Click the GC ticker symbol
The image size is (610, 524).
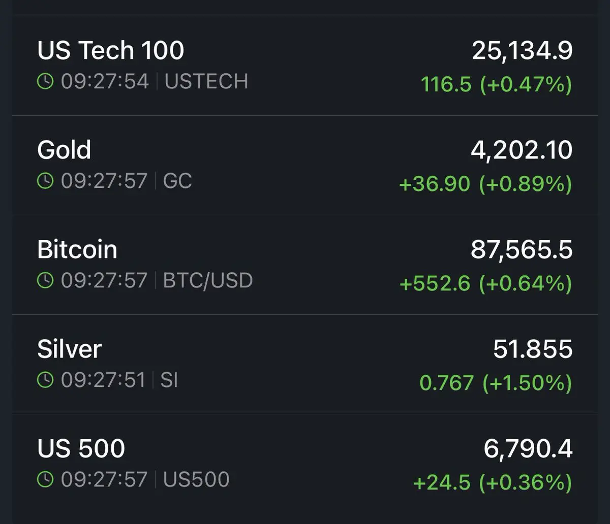coord(177,181)
